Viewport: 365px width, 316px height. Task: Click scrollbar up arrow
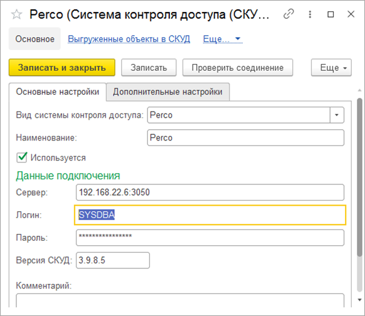click(359, 90)
